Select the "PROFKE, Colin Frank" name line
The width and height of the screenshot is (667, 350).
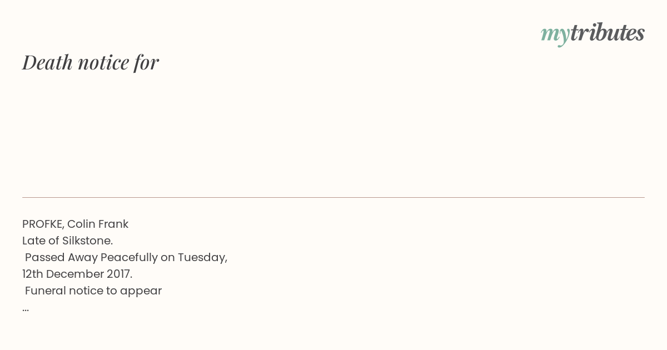(76, 224)
